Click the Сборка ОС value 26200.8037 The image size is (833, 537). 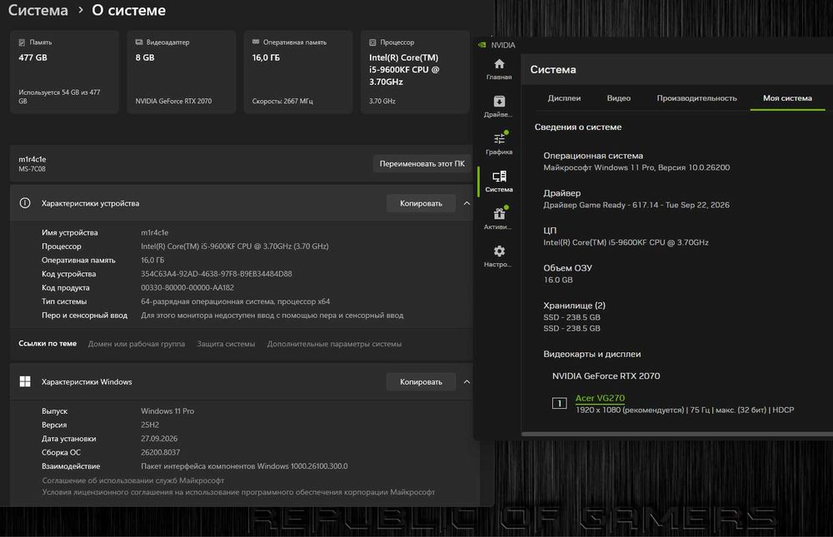pos(161,452)
